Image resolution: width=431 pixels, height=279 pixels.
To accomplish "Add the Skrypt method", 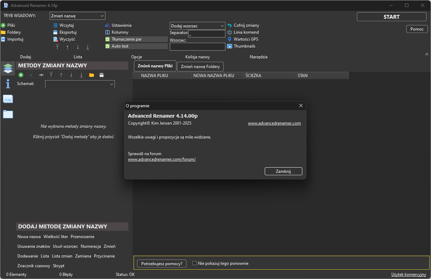I will [x=58, y=266].
